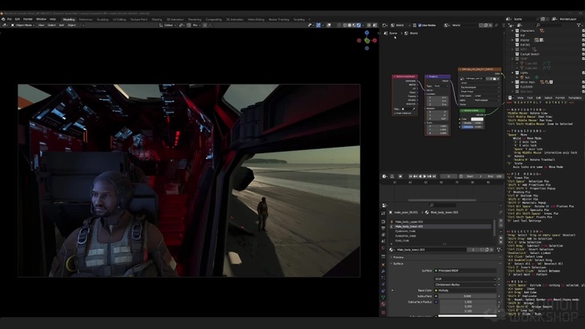585x329 pixels.
Task: Open the node editor type dropdown
Action: [385, 26]
